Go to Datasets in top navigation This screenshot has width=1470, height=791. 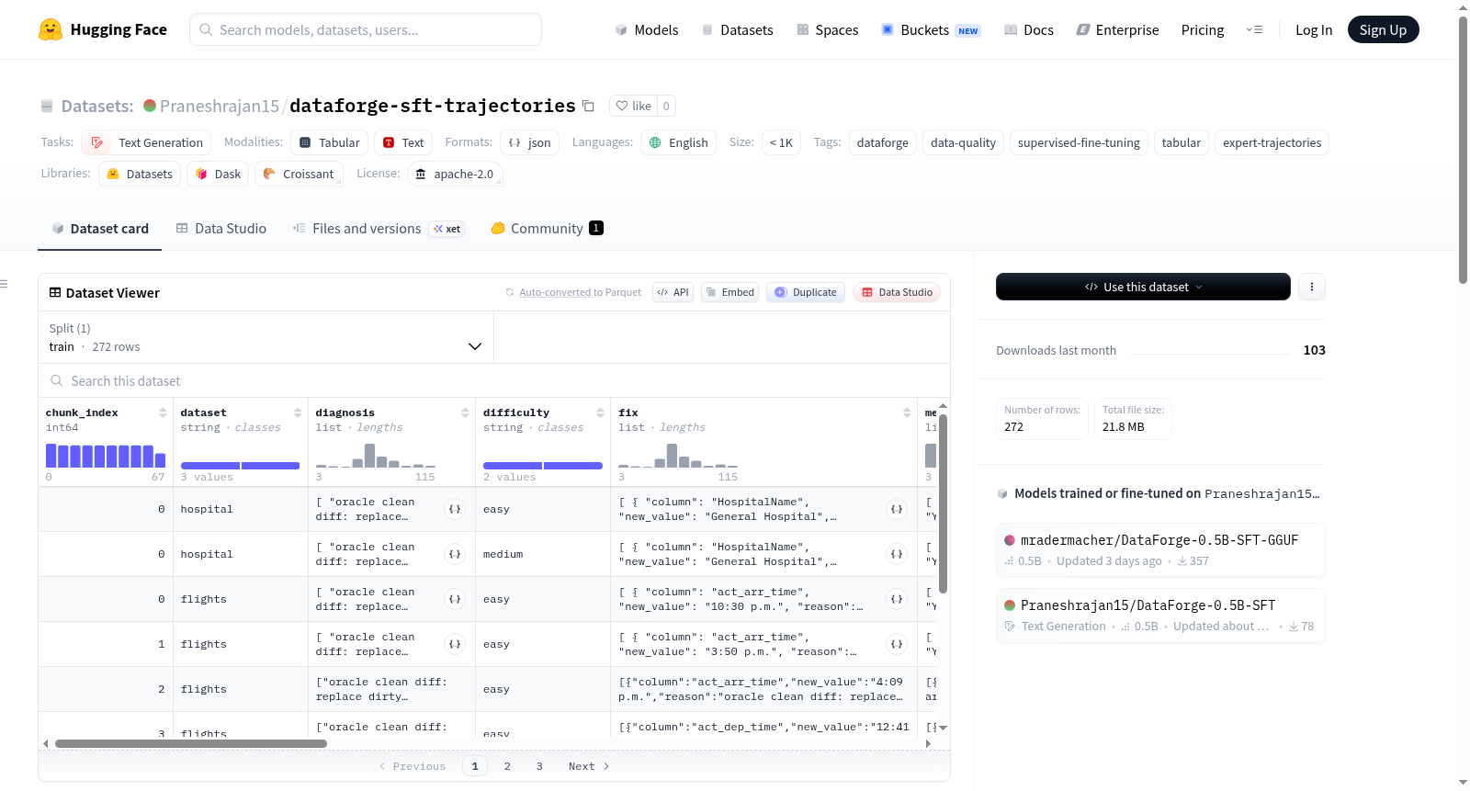pyautogui.click(x=737, y=29)
